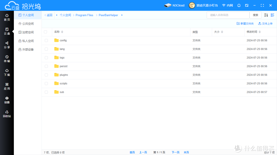The width and height of the screenshot is (277, 155).
Task: Open the breadcrumb dropdown after PeerBanHelper
Action: point(121,15)
